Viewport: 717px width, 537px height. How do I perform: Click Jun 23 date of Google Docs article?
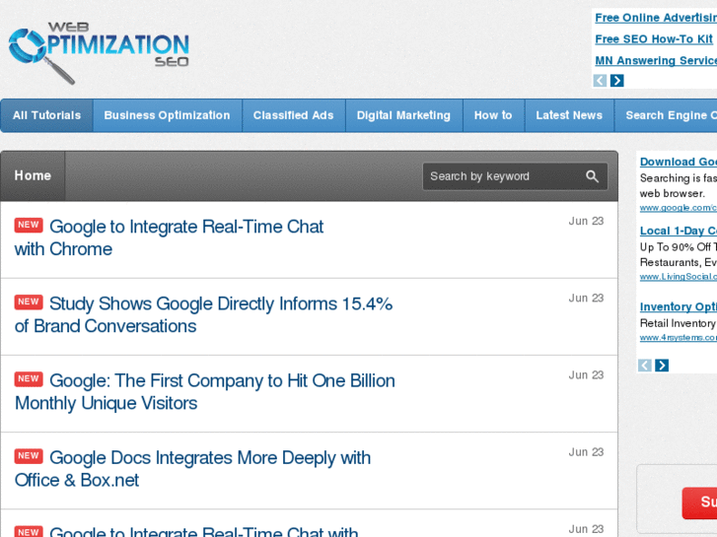pos(586,452)
